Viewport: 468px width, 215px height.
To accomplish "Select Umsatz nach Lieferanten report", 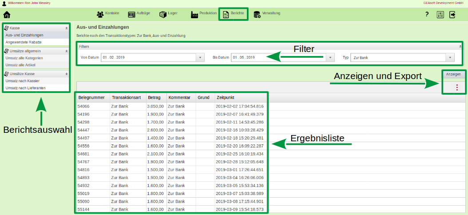I will [x=25, y=88].
